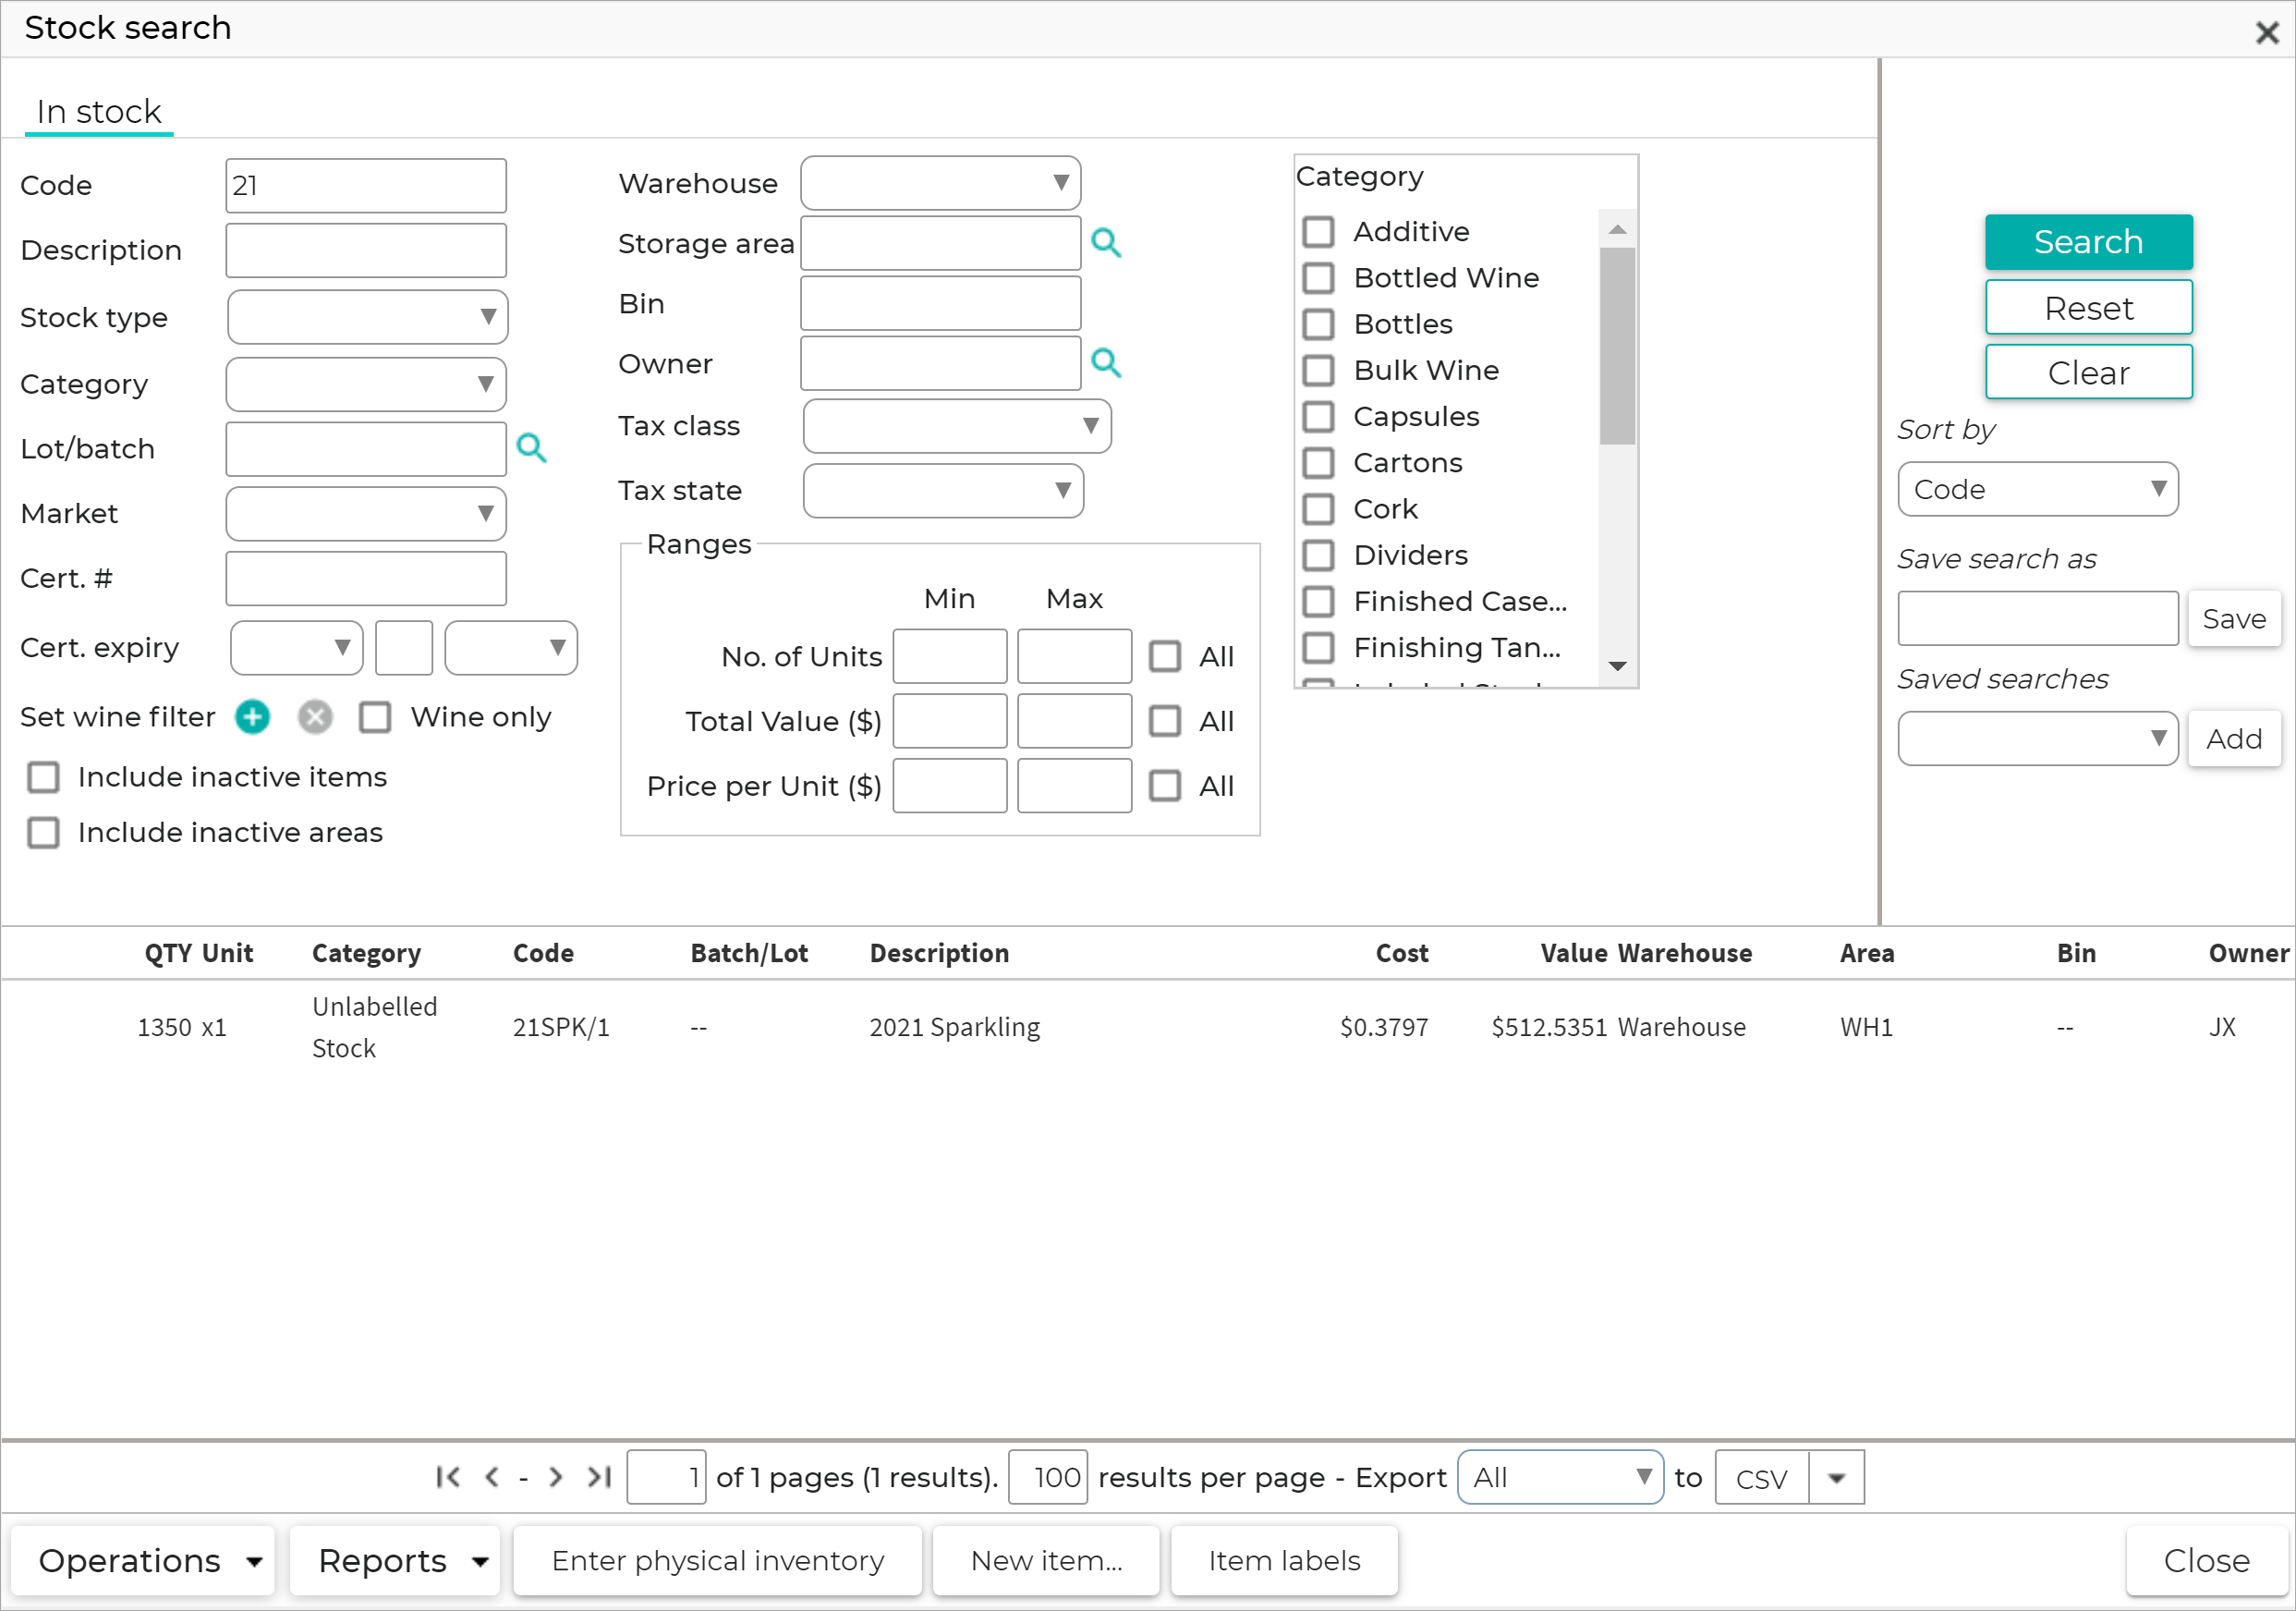Click into the Bin input field
The height and width of the screenshot is (1611, 2296).
point(941,303)
